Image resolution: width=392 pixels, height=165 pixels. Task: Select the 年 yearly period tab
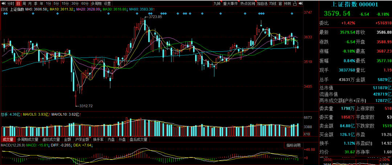41,4
